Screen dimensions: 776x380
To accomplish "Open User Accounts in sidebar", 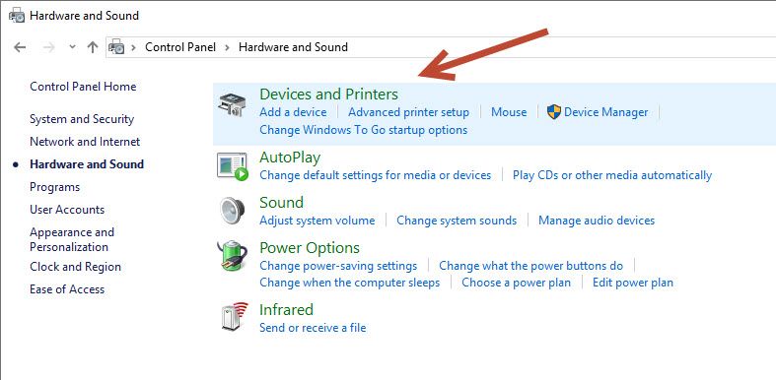I will tap(67, 210).
